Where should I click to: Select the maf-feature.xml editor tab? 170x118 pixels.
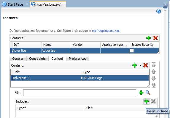48,4
